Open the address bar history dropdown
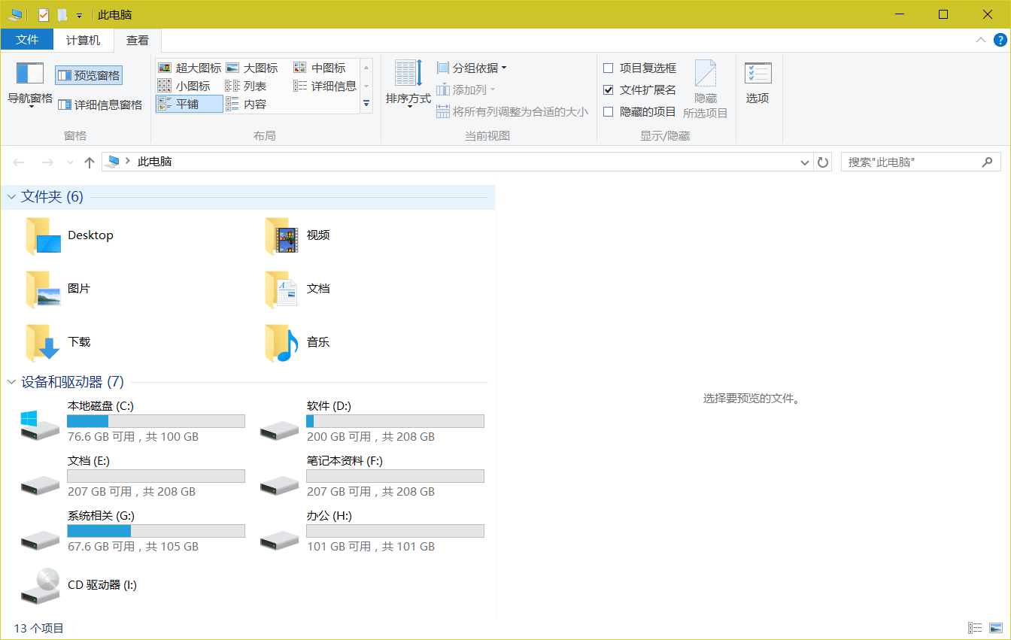1011x640 pixels. coord(804,162)
